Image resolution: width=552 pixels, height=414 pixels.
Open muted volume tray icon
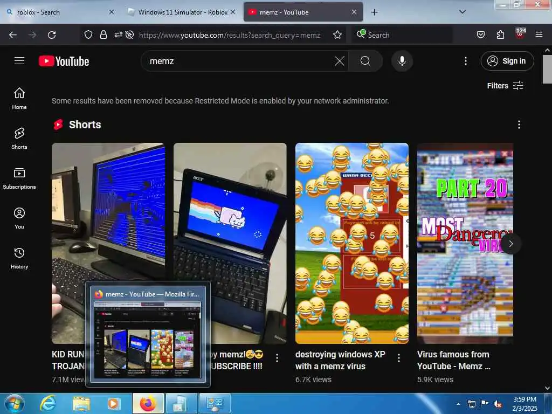(x=498, y=404)
